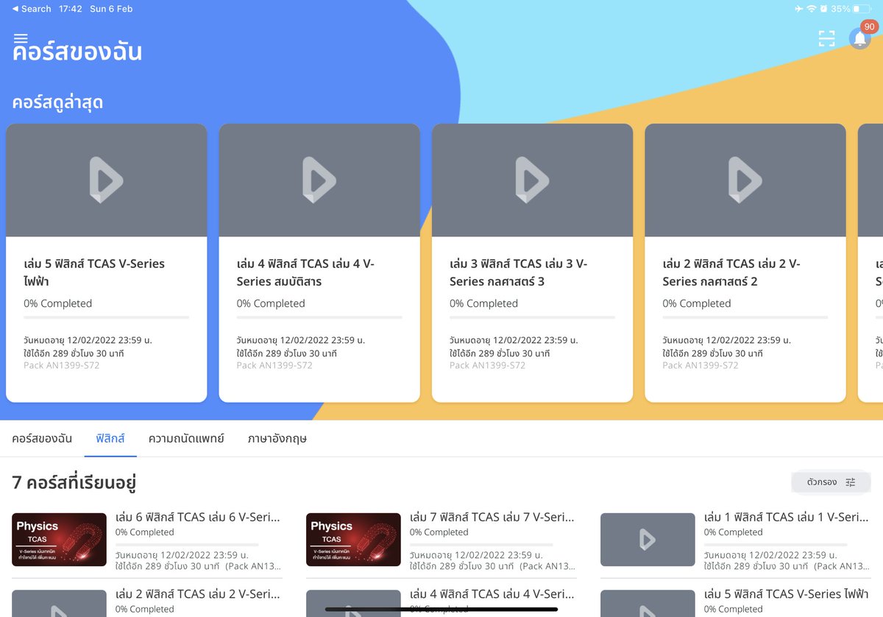Tap the 7 คอร์สที่เรียนอยู่ heading
Image resolution: width=883 pixels, height=617 pixels.
click(x=74, y=483)
